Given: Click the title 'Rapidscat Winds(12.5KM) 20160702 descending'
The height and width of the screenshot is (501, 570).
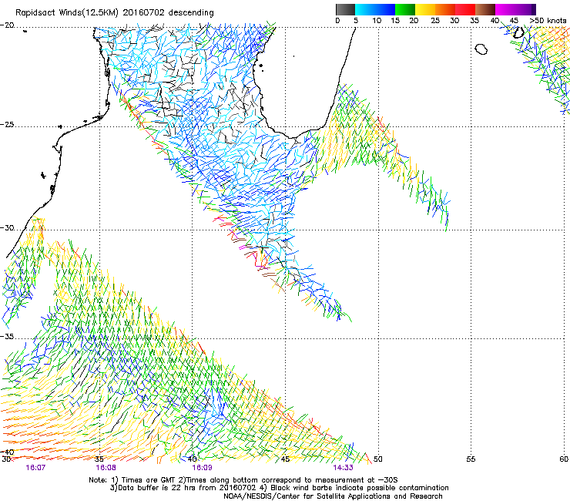Looking at the screenshot, I should (x=115, y=12).
